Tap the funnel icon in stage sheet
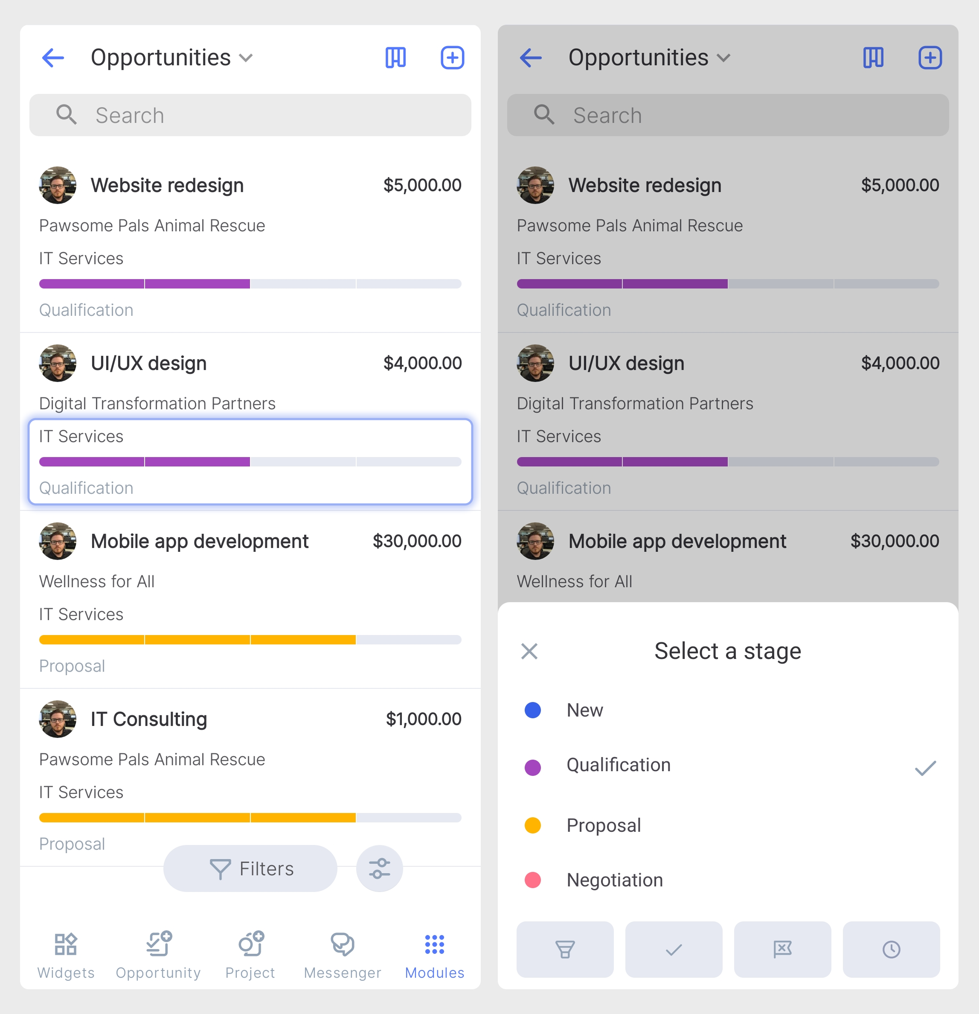979x1014 pixels. pyautogui.click(x=565, y=949)
